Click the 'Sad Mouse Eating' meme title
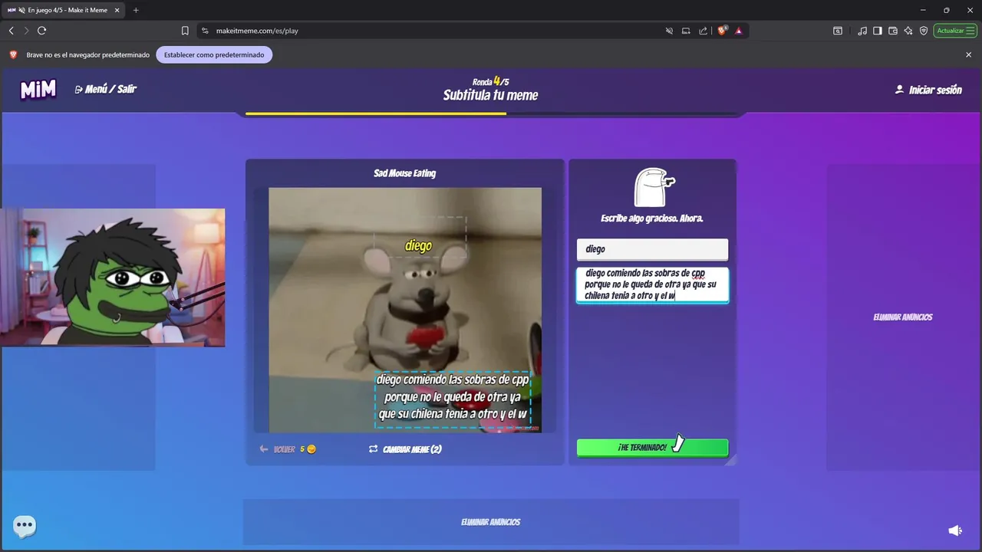The image size is (982, 552). pos(405,173)
